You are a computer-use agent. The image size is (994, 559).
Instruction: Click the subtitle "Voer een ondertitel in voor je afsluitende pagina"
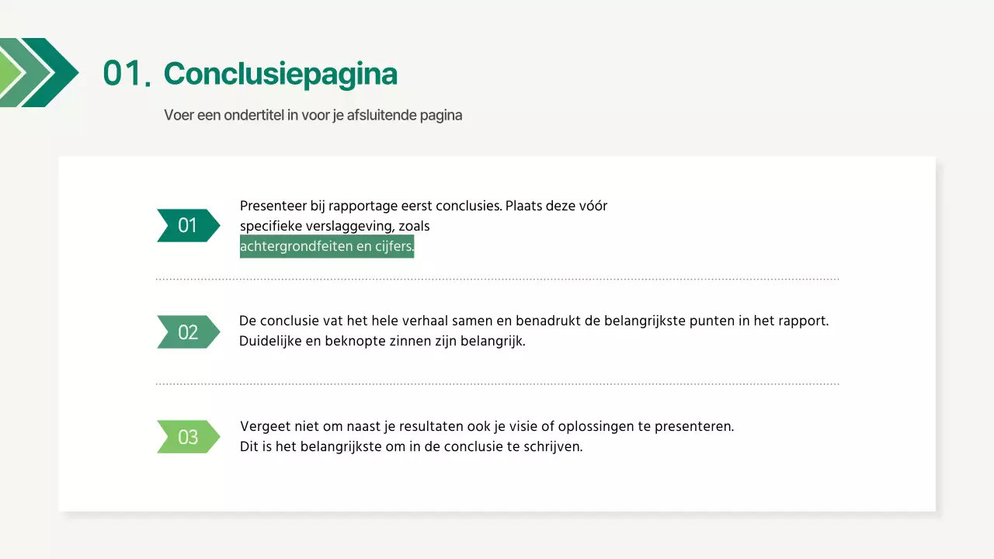[x=313, y=115]
